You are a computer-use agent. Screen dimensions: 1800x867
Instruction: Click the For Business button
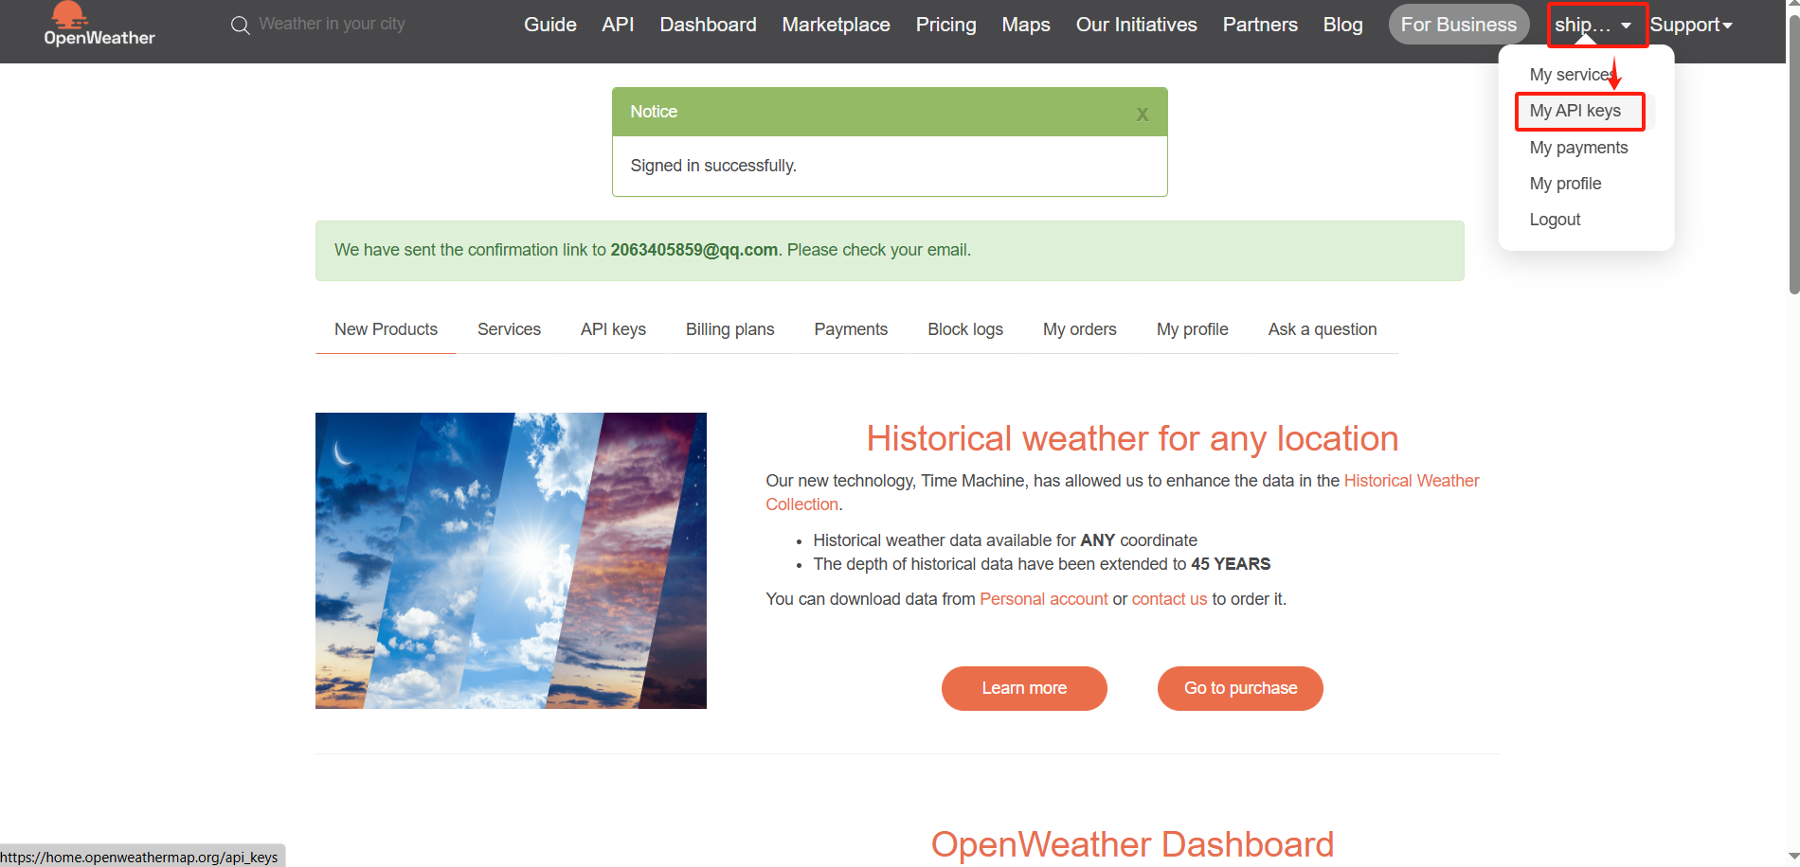1459,25
